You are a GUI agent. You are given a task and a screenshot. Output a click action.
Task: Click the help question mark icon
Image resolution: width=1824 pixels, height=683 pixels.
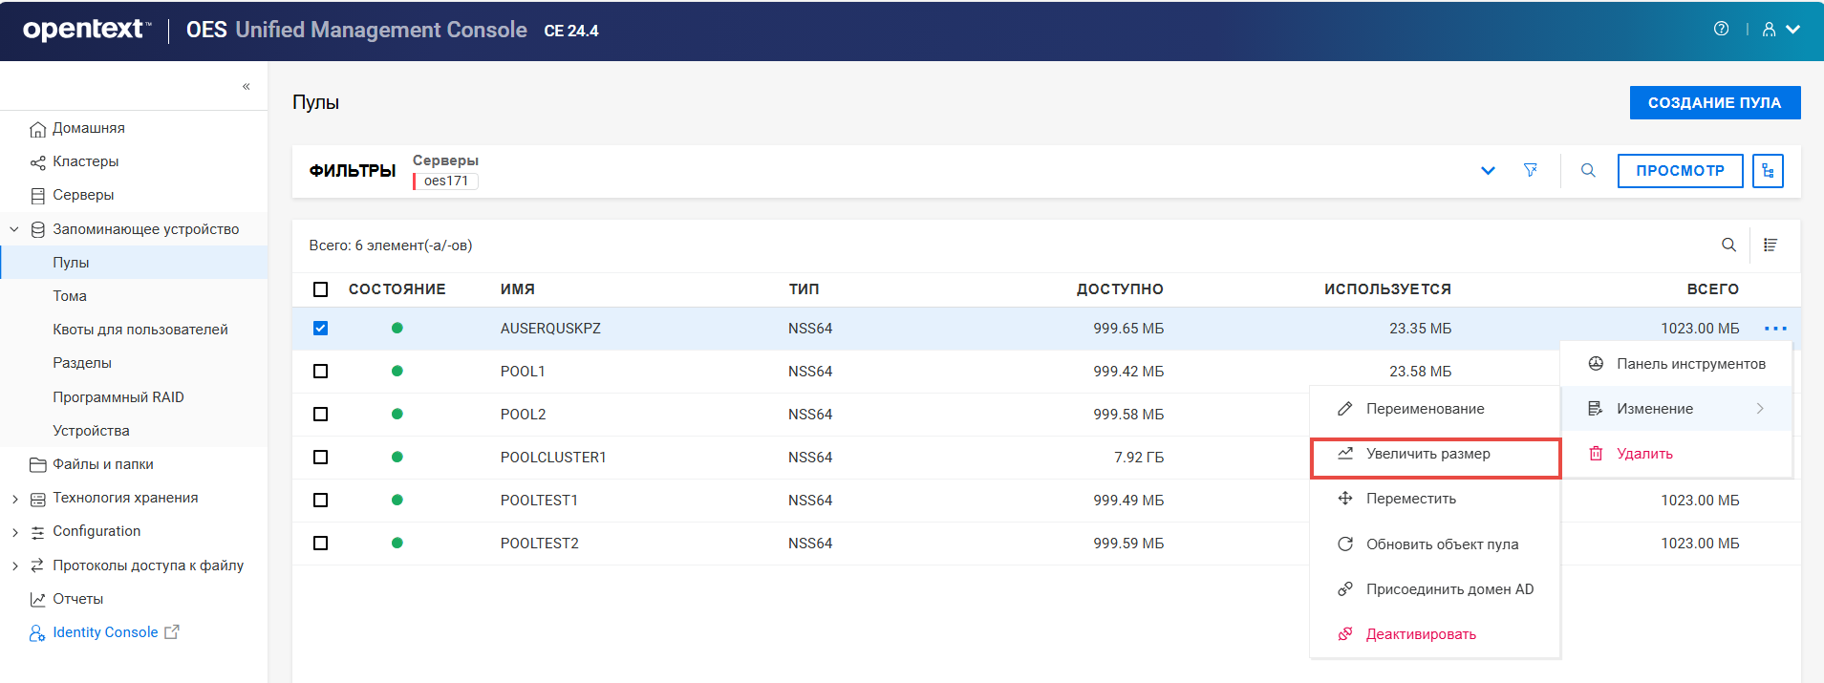[x=1721, y=29]
